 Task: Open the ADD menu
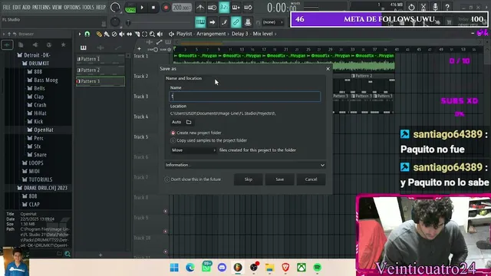(27, 7)
